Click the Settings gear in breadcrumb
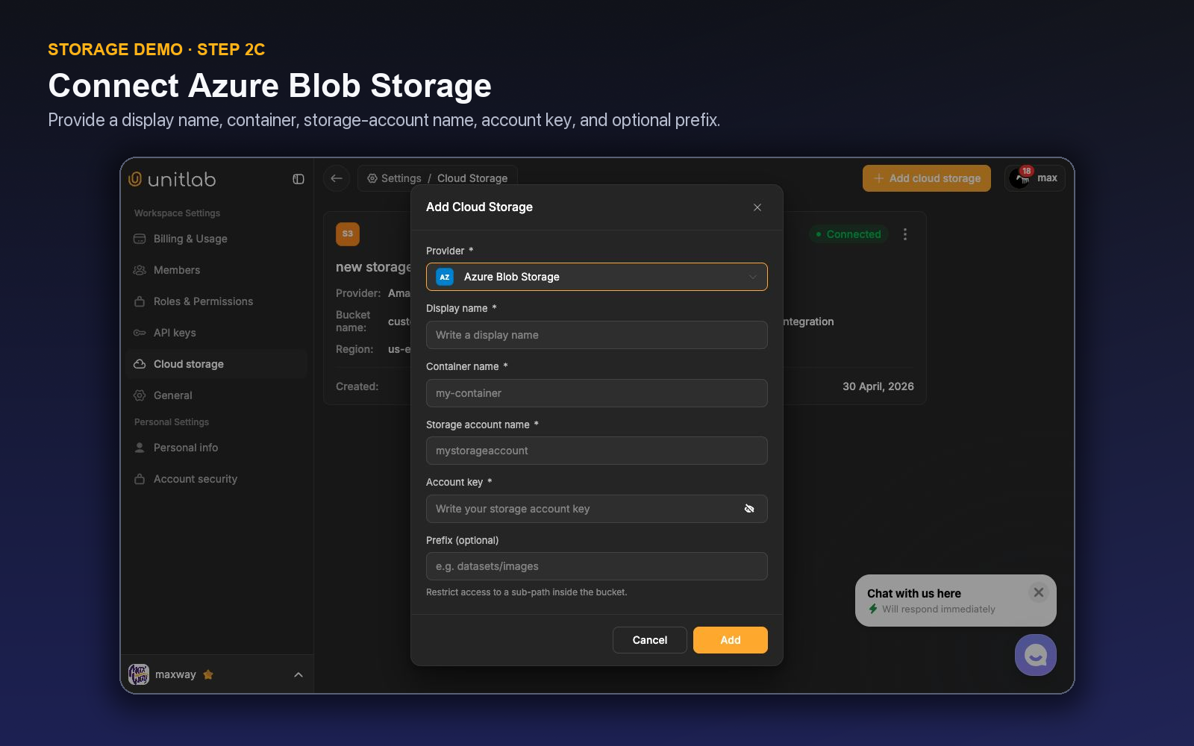1194x746 pixels. 372,178
